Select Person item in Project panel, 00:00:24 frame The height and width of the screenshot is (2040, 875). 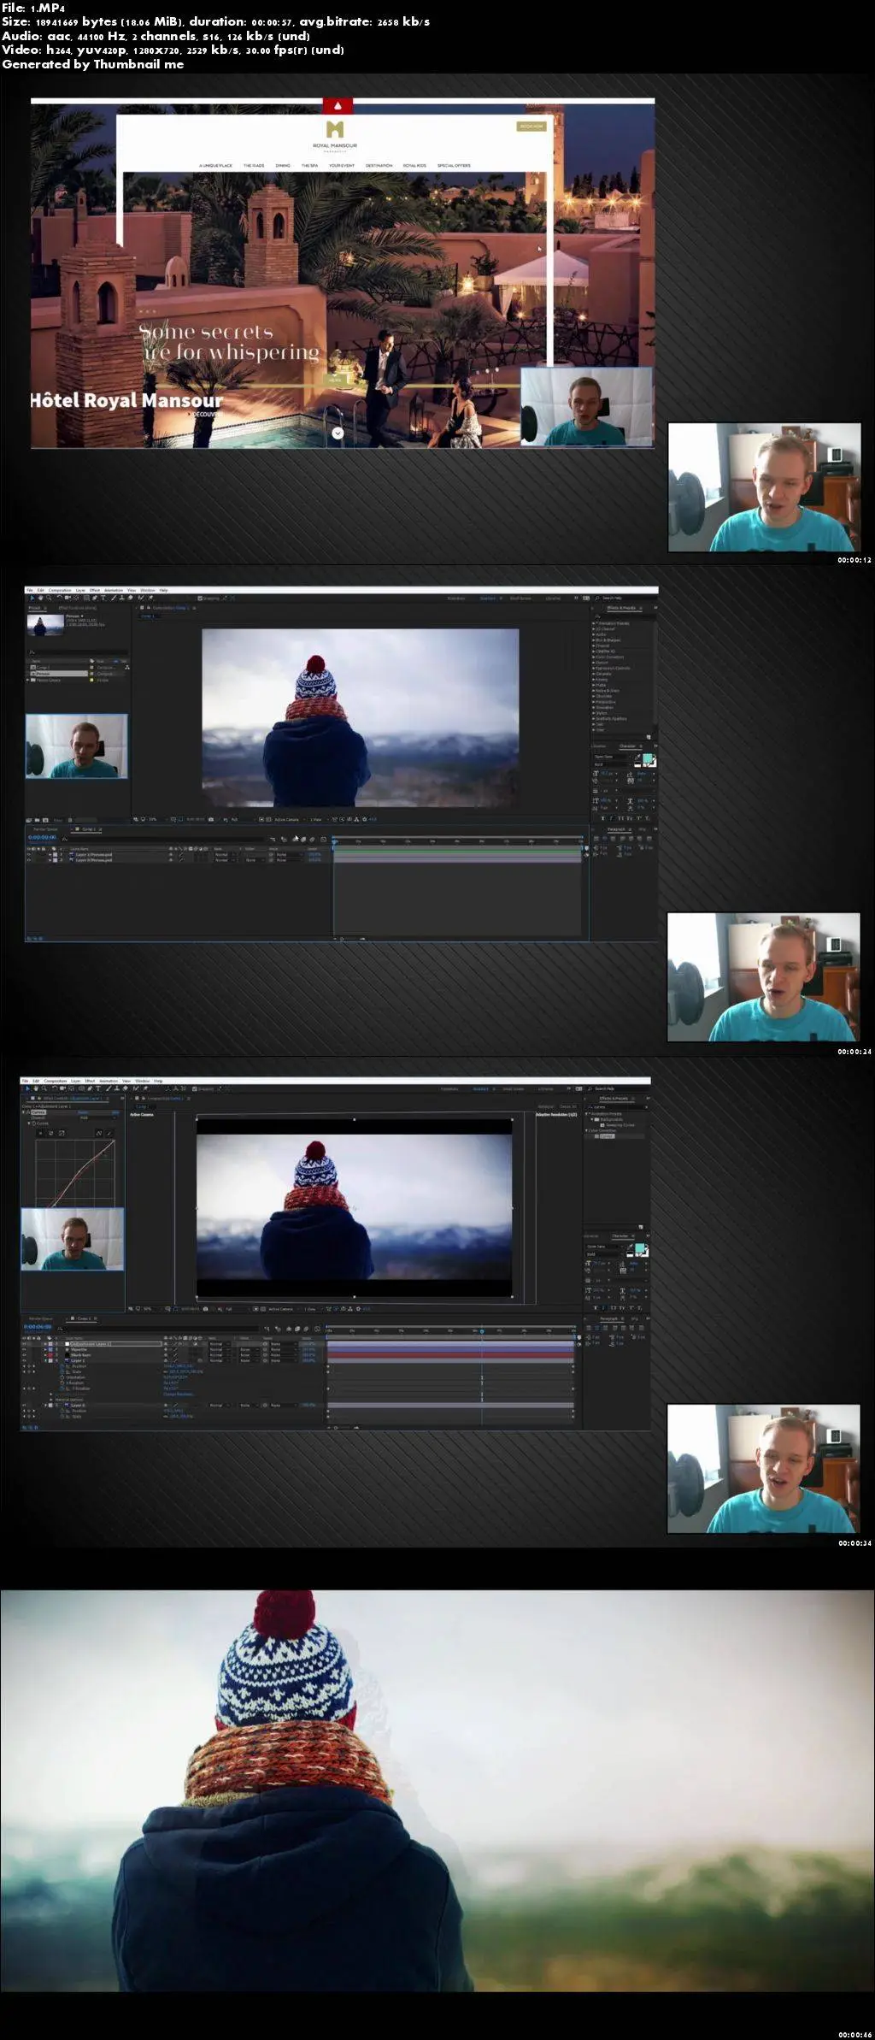click(x=58, y=673)
